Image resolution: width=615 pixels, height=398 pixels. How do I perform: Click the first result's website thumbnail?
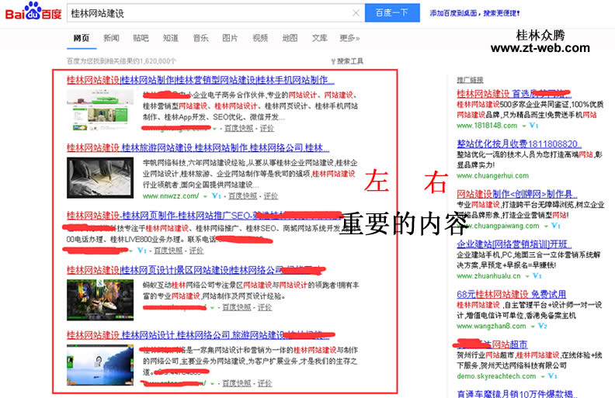coord(100,109)
